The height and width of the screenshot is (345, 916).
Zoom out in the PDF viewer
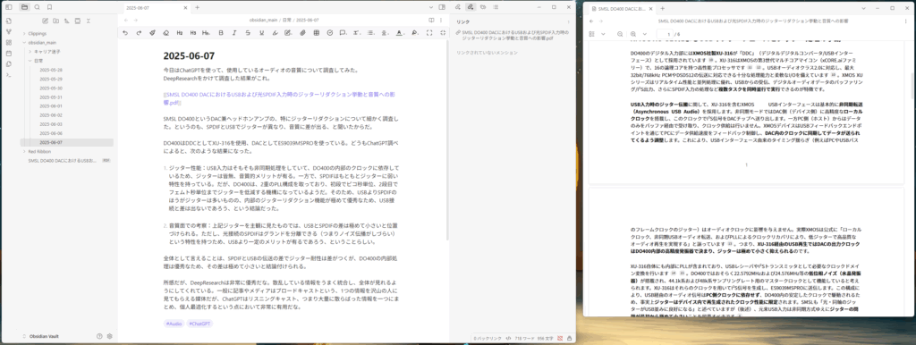click(620, 35)
